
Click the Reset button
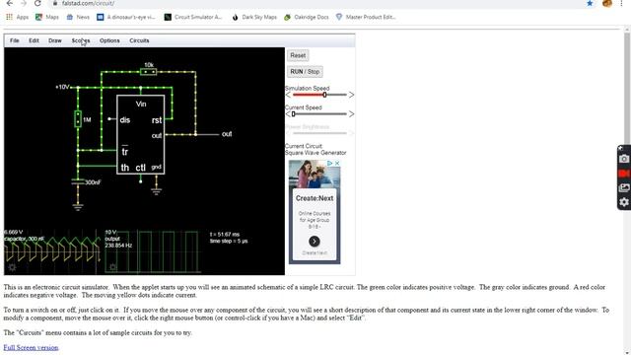tap(298, 55)
